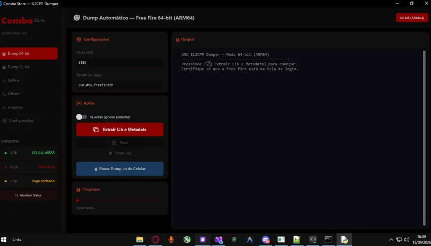The image size is (431, 246).
Task: Click the Configurações panel gear icon
Action: point(79,39)
